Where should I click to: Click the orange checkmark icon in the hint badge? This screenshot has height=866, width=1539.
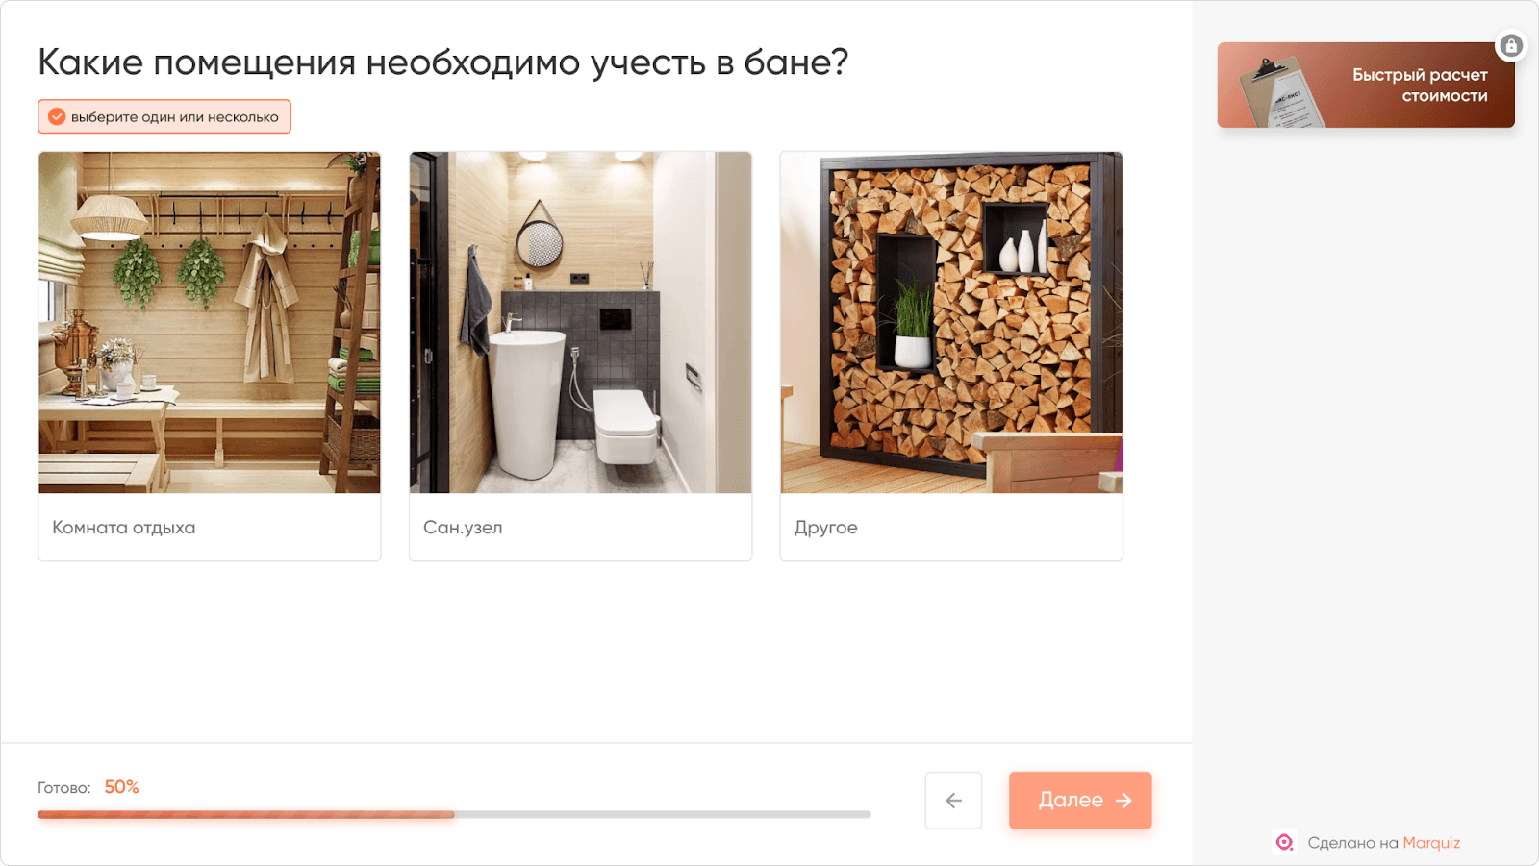point(57,117)
